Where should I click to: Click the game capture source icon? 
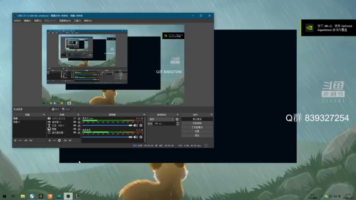[49, 122]
